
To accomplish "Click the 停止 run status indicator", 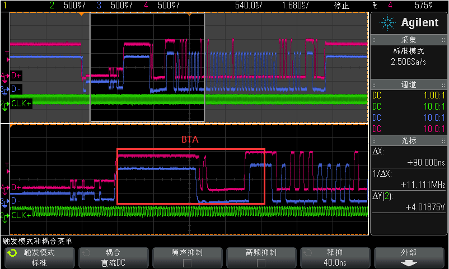I will pyautogui.click(x=341, y=6).
